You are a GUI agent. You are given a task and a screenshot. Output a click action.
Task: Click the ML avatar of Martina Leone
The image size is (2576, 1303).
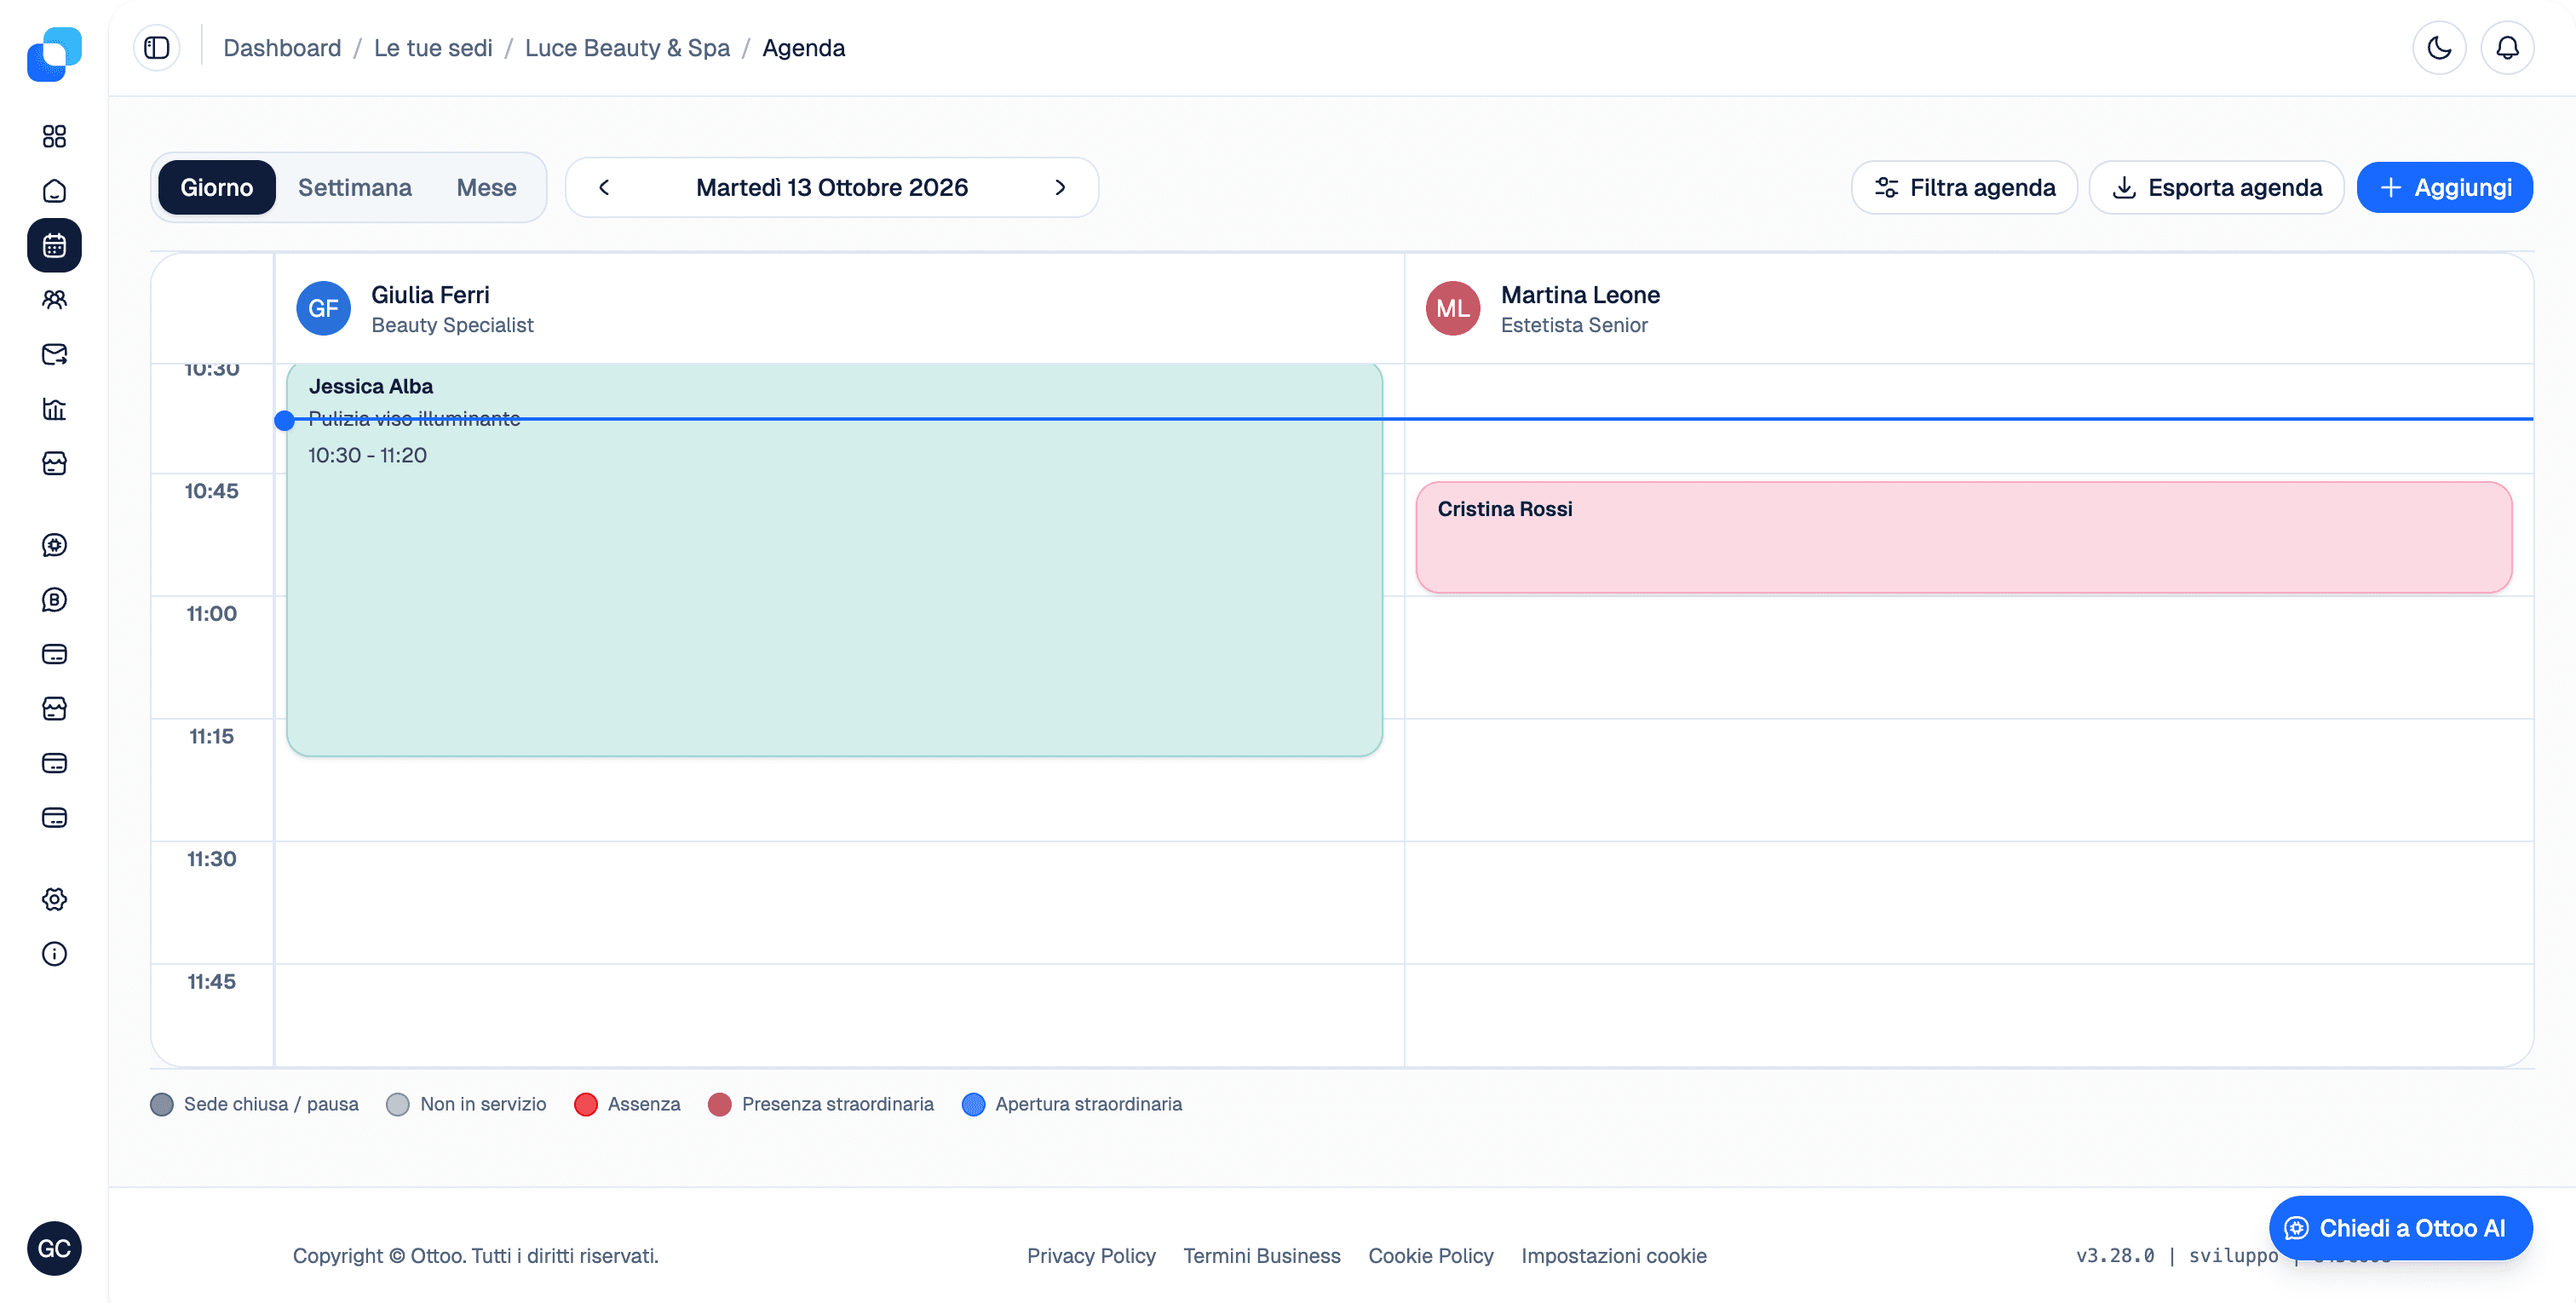(x=1452, y=308)
